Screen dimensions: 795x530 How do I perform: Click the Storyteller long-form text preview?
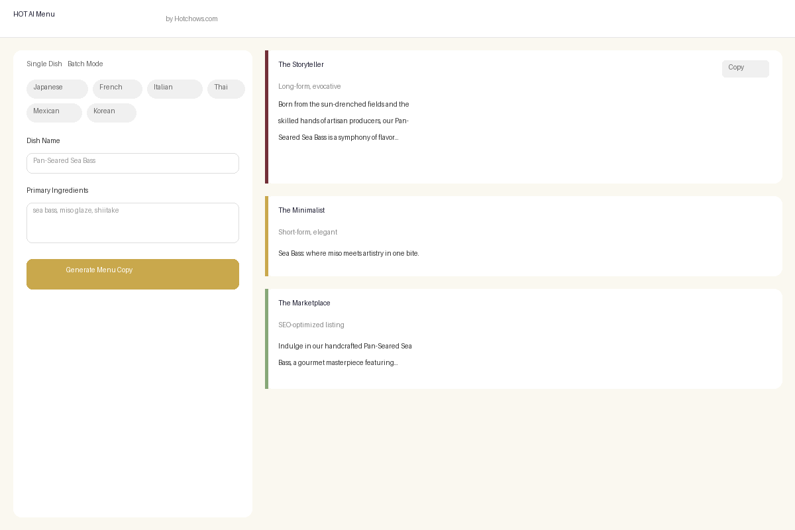344,121
